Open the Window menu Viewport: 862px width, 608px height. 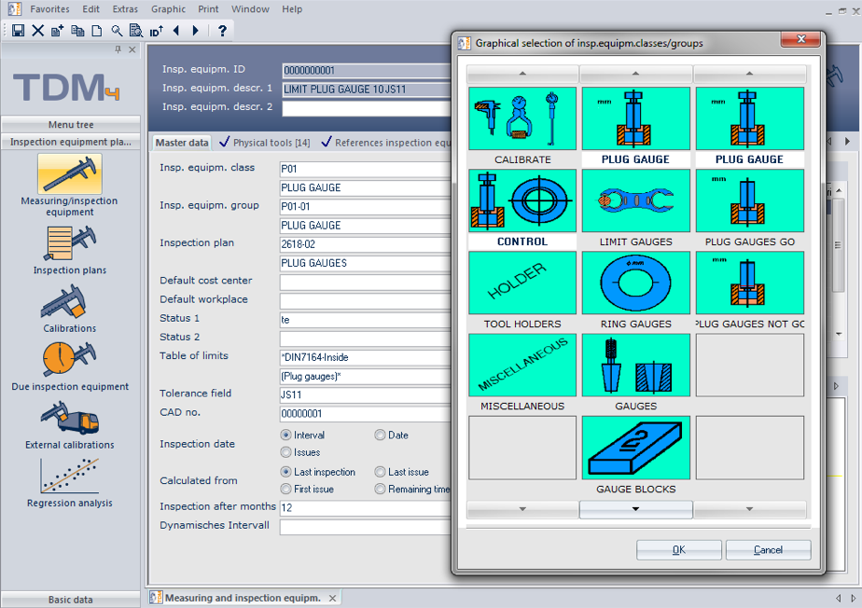(250, 9)
